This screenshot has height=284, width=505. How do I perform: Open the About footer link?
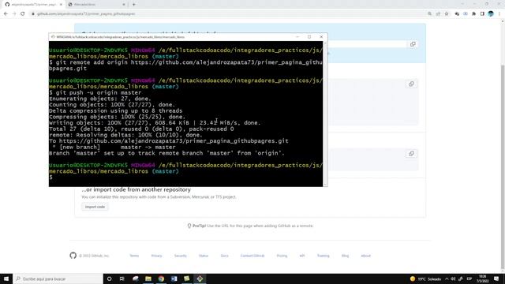(366, 256)
